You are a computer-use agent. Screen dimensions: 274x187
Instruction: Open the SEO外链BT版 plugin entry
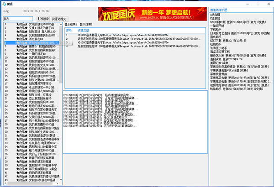(238, 22)
